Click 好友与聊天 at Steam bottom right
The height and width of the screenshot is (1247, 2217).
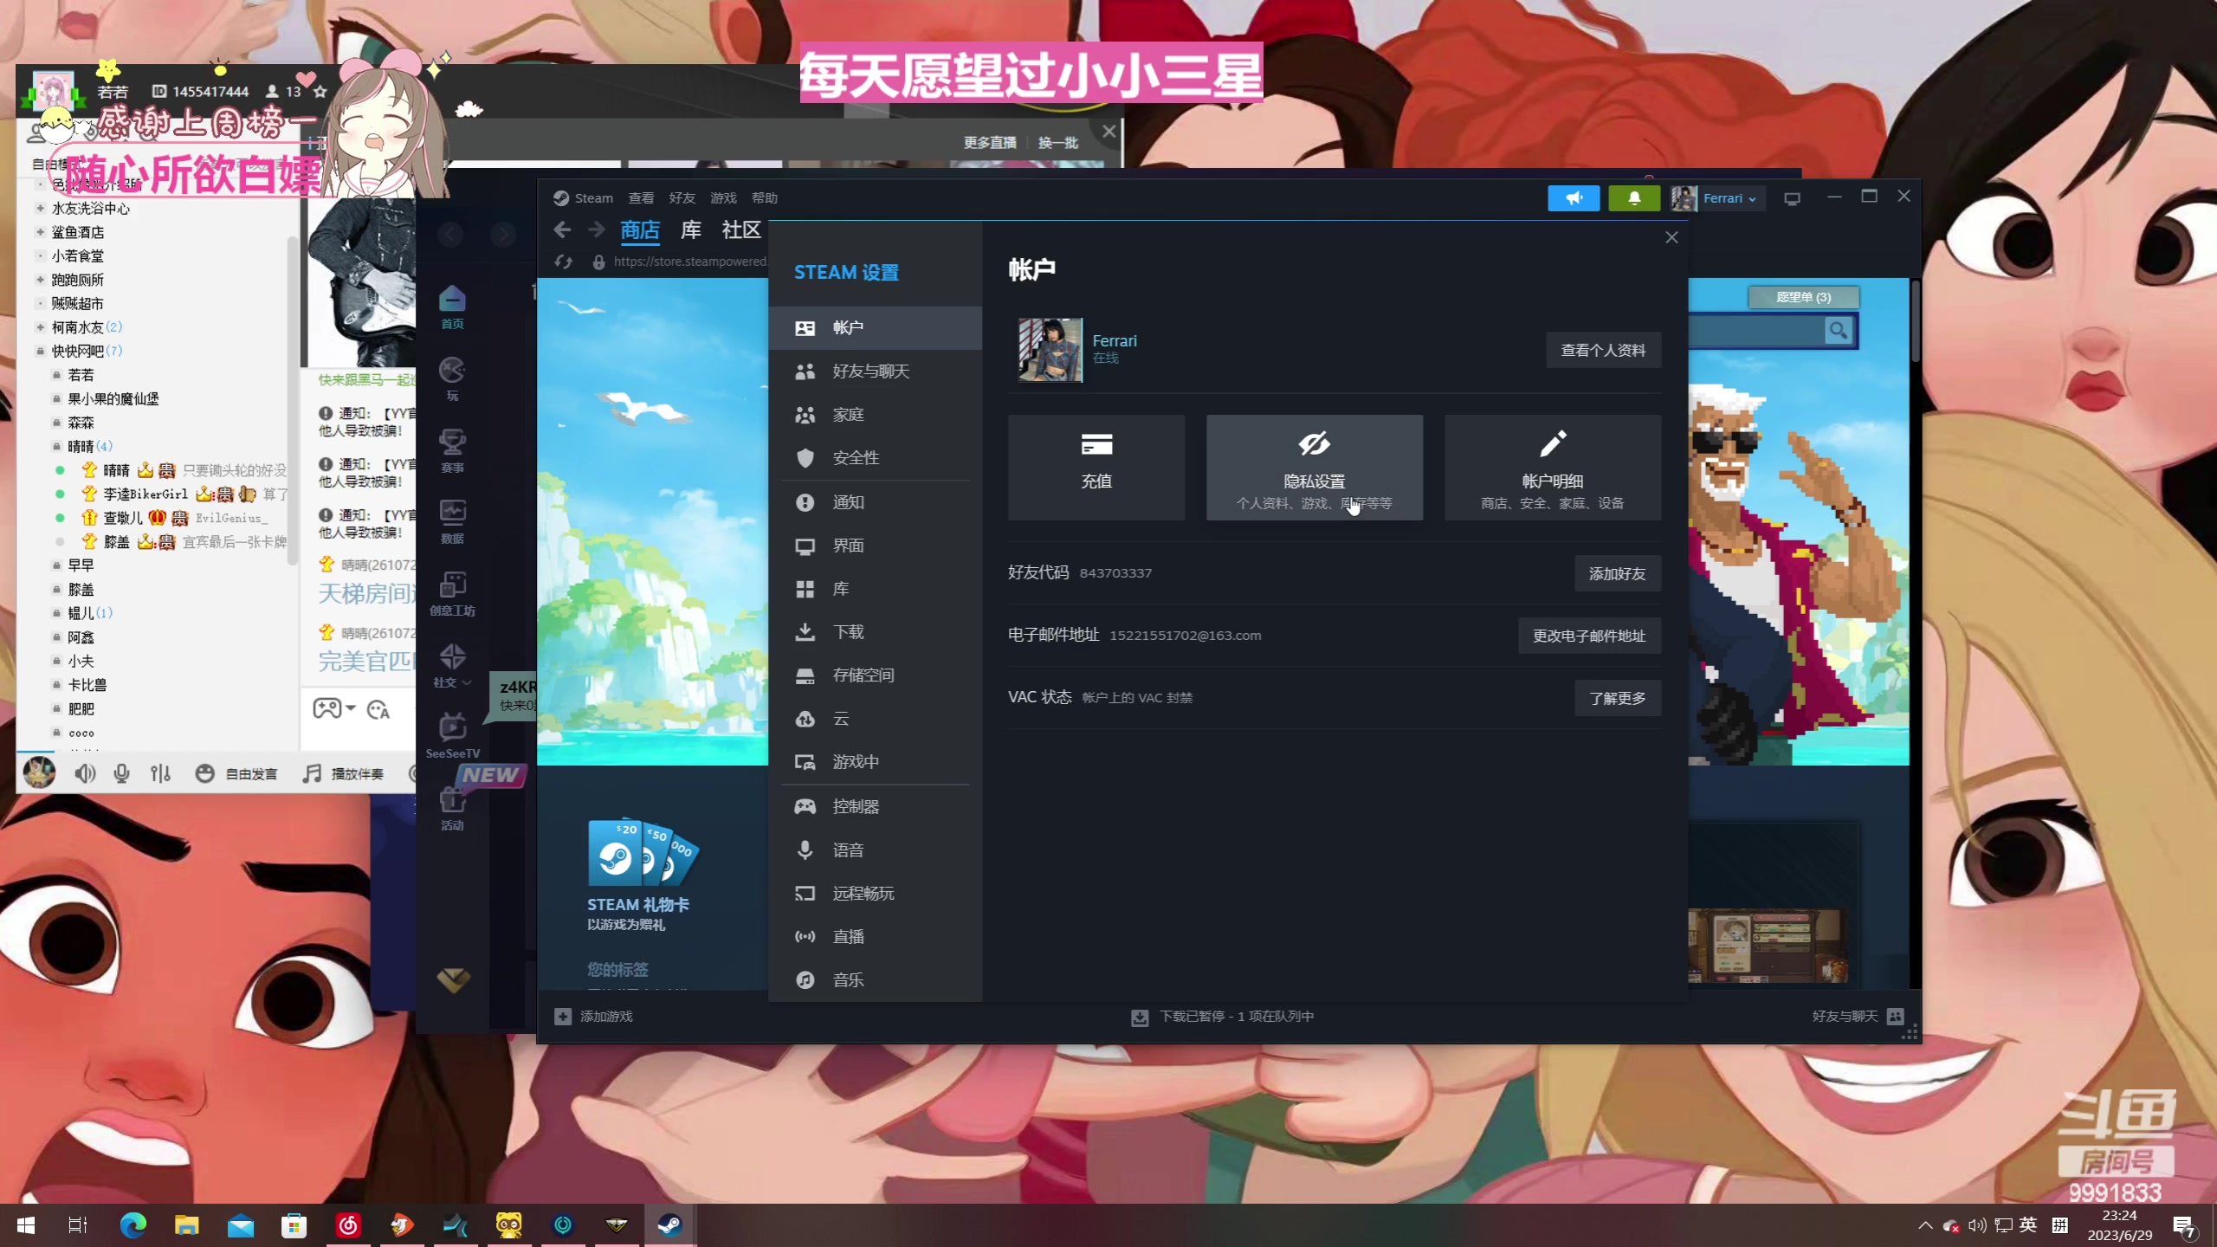pyautogui.click(x=1857, y=1017)
